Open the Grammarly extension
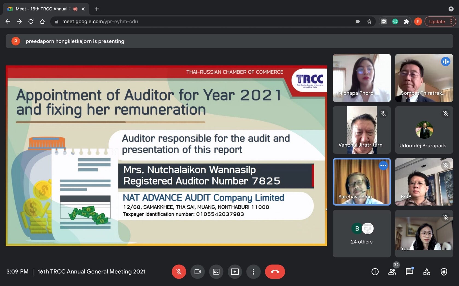The height and width of the screenshot is (286, 459). [395, 22]
